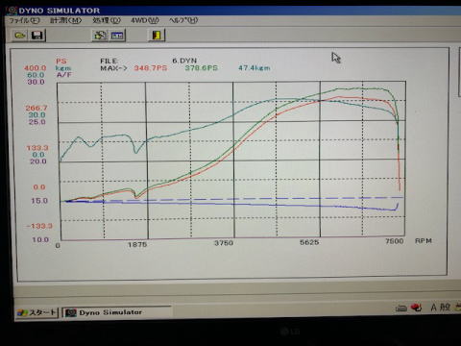Click the 348.7PS max power value
461x346 pixels.
click(151, 68)
